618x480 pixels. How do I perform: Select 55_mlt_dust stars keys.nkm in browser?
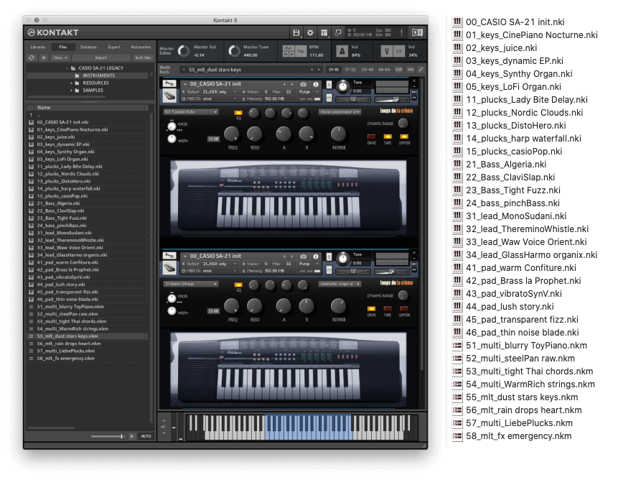pos(88,336)
